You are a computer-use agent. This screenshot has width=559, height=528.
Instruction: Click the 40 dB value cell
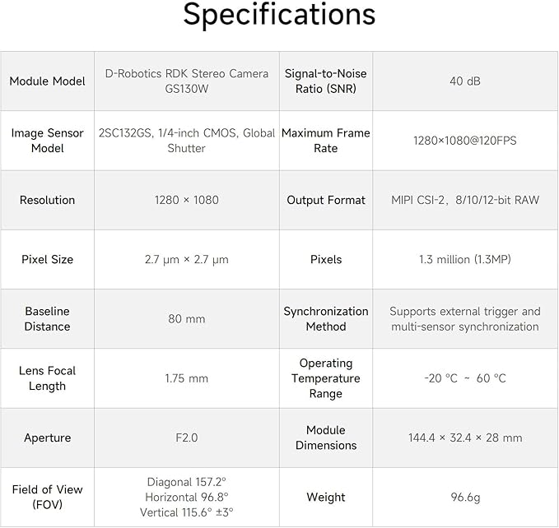click(x=465, y=81)
